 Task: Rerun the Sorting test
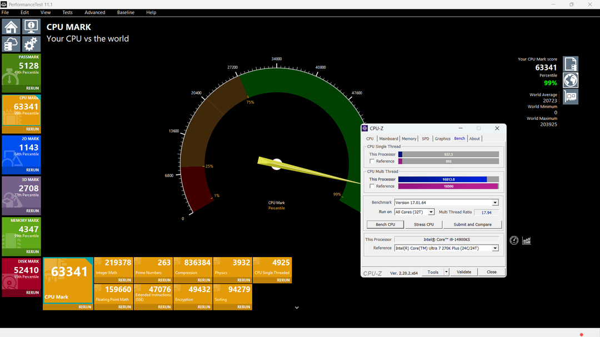(244, 307)
